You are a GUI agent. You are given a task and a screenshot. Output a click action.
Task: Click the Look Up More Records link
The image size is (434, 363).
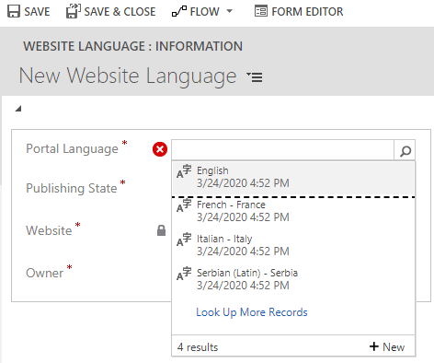tap(252, 312)
